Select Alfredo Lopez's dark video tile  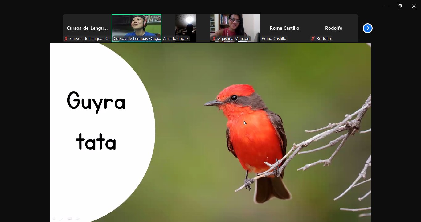coord(186,26)
